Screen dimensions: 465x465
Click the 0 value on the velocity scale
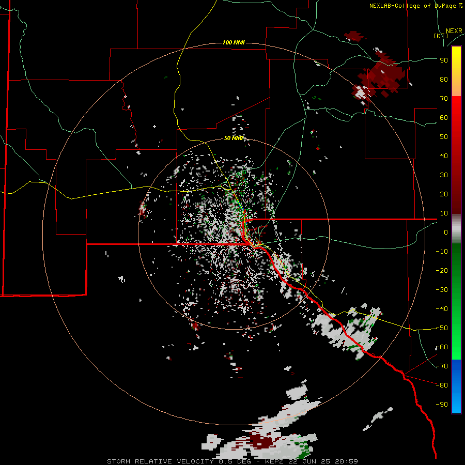click(x=446, y=232)
